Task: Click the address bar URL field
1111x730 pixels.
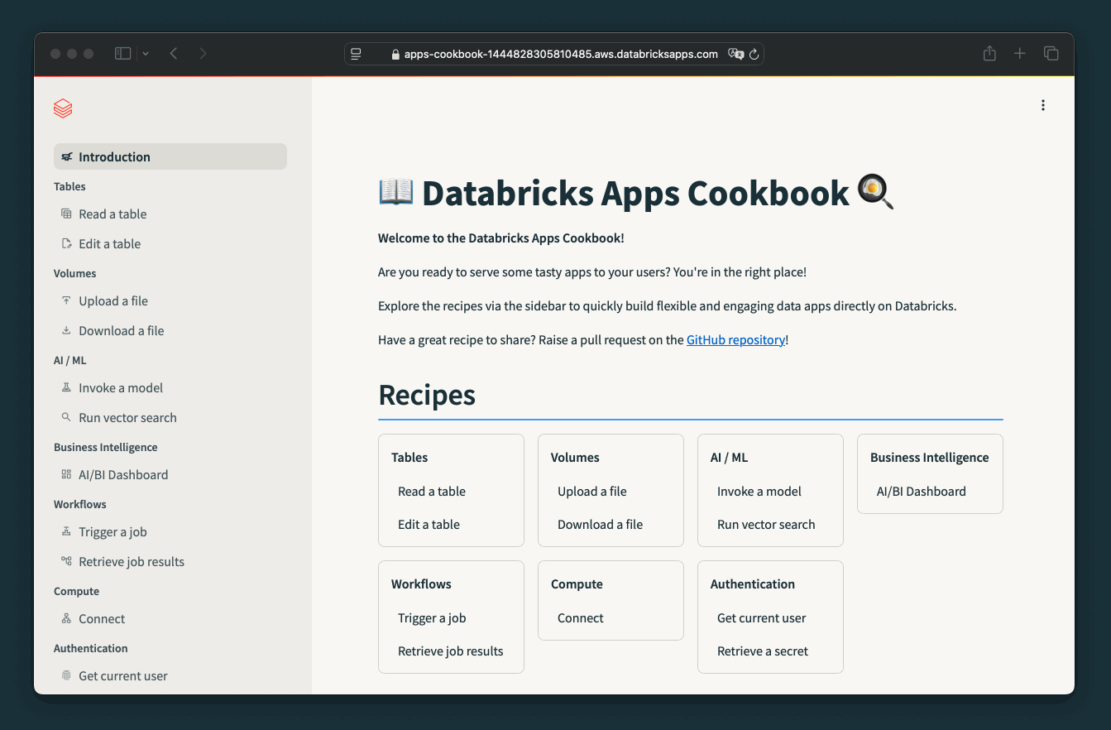Action: coord(554,54)
